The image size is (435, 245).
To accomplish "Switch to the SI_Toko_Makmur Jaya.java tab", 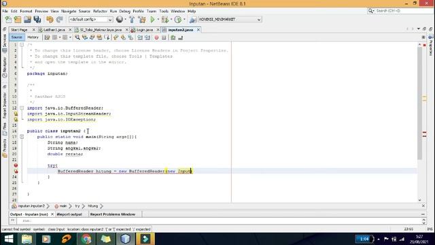I will point(101,30).
